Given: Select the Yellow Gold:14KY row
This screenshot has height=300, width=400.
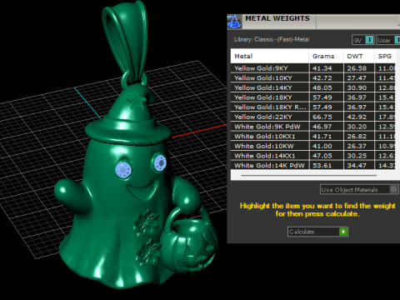Looking at the screenshot, I should (313, 87).
